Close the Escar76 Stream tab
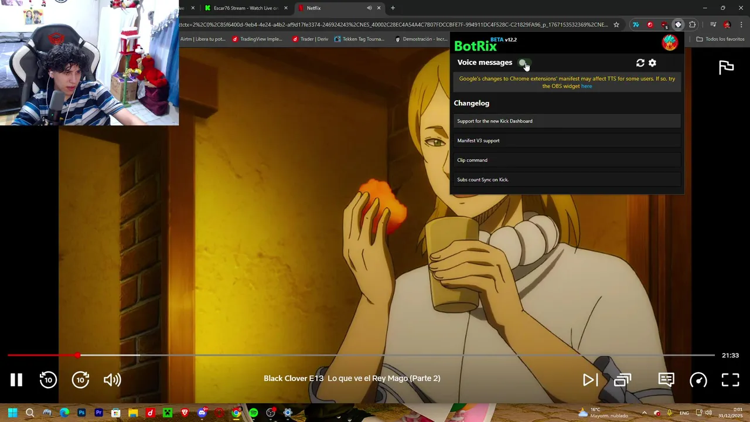750x422 pixels. 286,8
